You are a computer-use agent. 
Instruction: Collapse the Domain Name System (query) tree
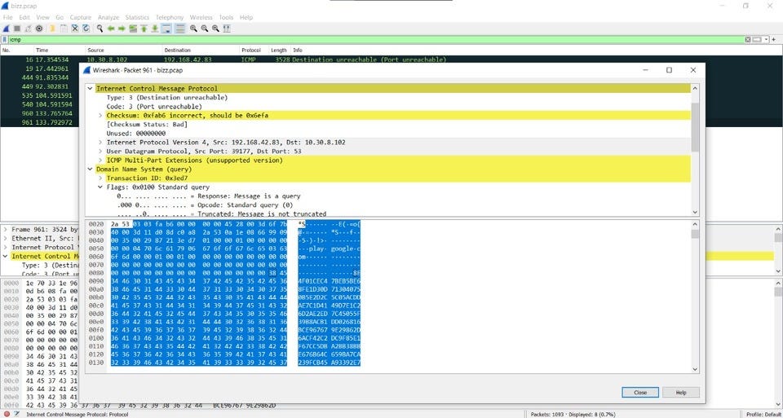coord(90,169)
